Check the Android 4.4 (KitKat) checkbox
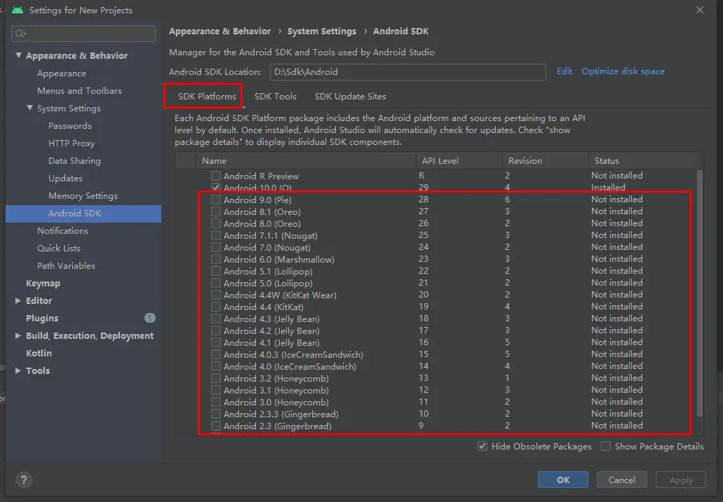The height and width of the screenshot is (502, 723). pyautogui.click(x=216, y=307)
